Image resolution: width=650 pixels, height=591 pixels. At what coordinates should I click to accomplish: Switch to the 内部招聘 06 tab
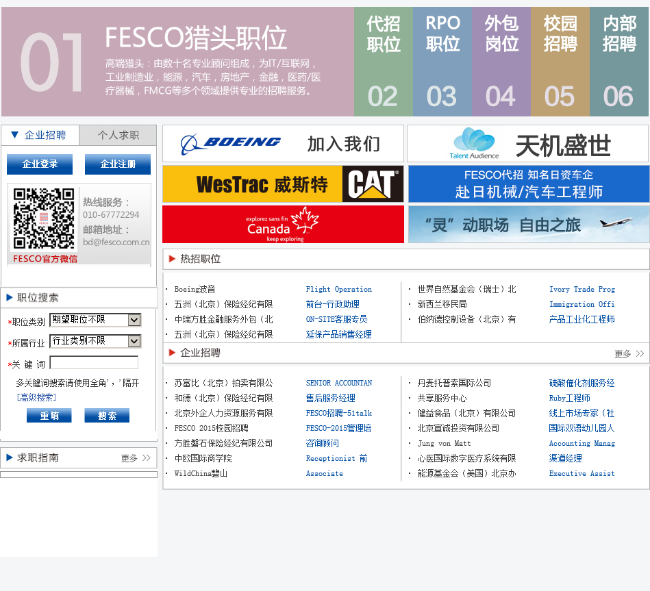click(x=619, y=62)
